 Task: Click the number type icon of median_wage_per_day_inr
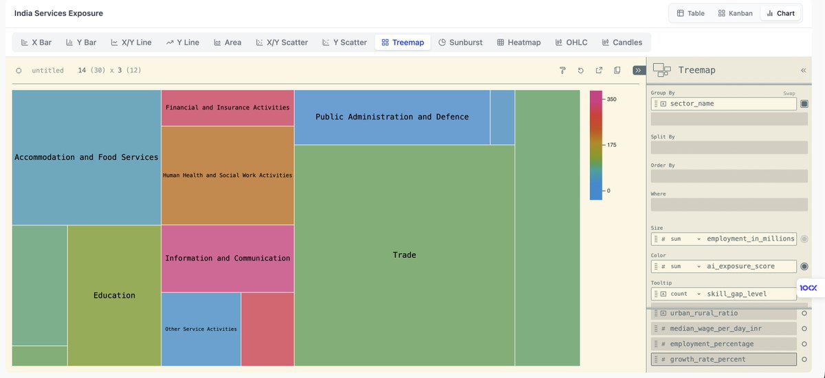(x=664, y=328)
